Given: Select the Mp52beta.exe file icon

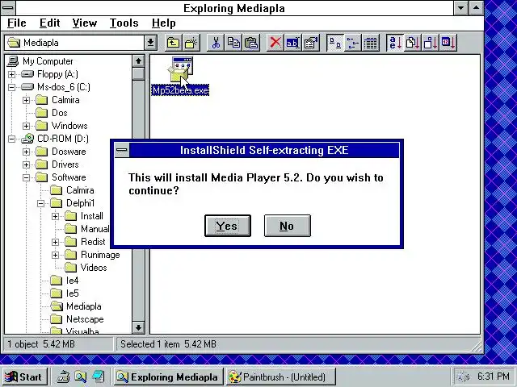Looking at the screenshot, I should click(180, 69).
